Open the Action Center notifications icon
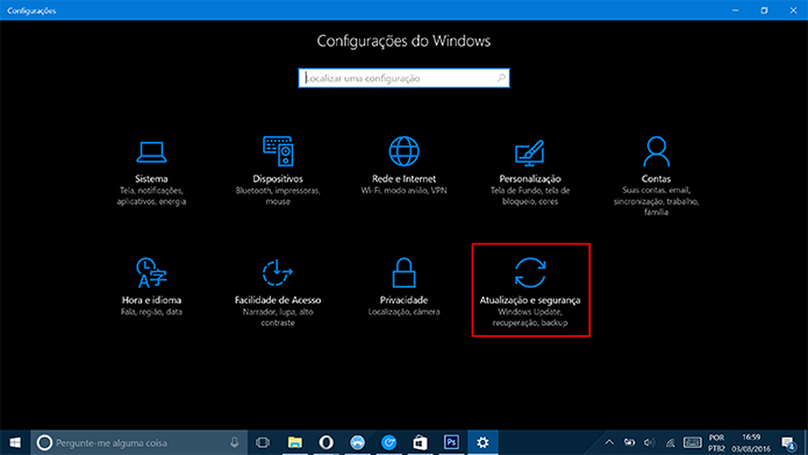This screenshot has width=808, height=455. coord(788,443)
